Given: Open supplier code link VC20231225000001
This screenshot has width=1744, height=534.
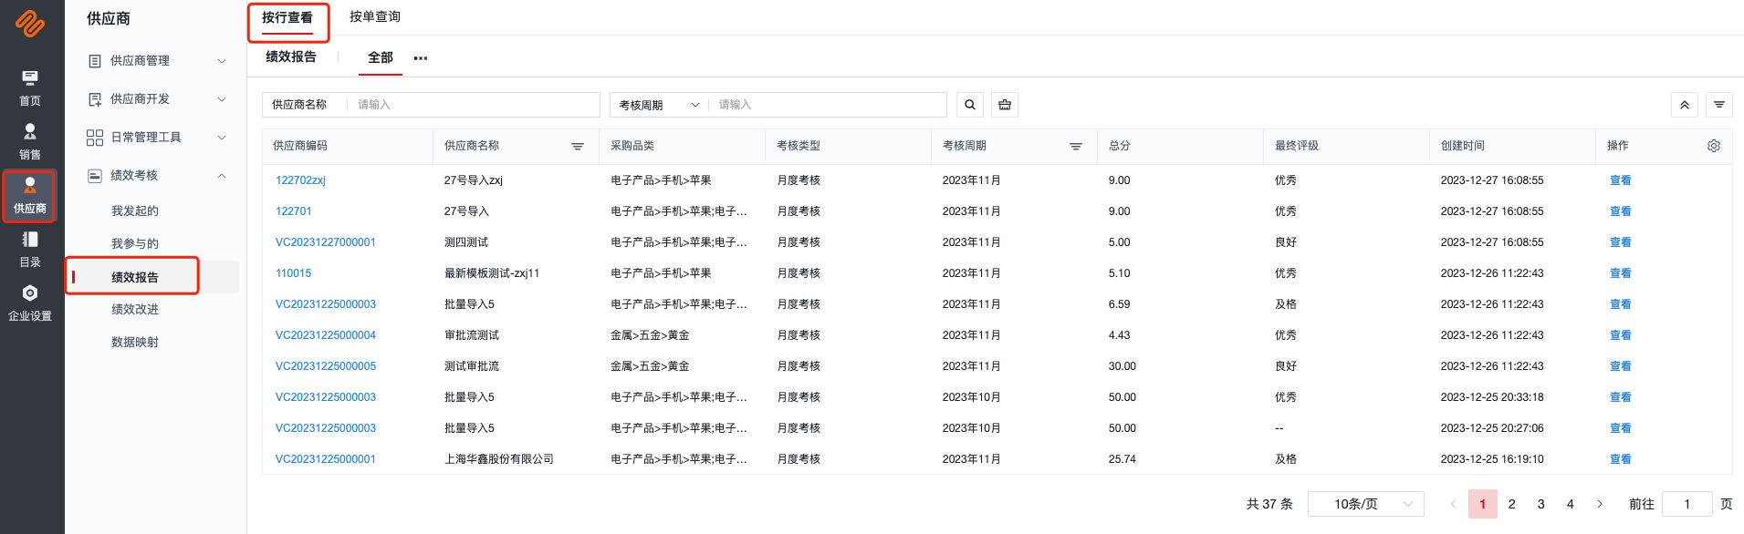Looking at the screenshot, I should (x=326, y=459).
